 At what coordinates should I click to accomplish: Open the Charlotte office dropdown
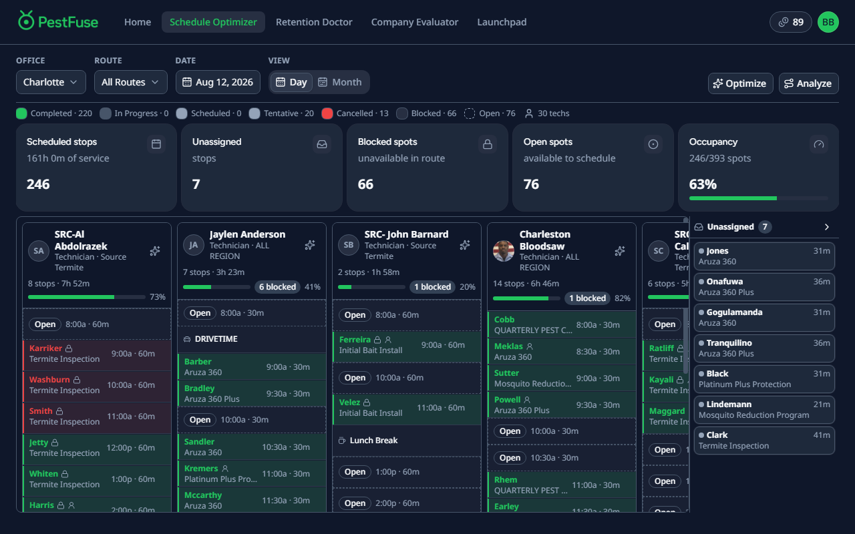pos(51,82)
